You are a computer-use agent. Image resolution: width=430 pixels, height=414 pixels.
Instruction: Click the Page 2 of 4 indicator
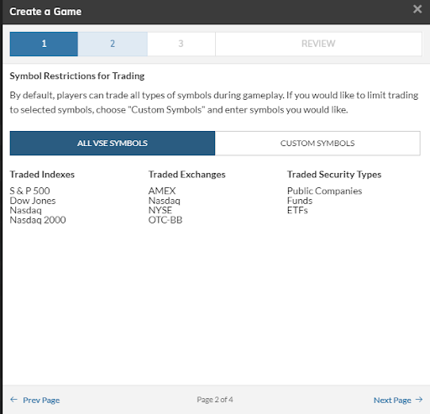pyautogui.click(x=215, y=400)
